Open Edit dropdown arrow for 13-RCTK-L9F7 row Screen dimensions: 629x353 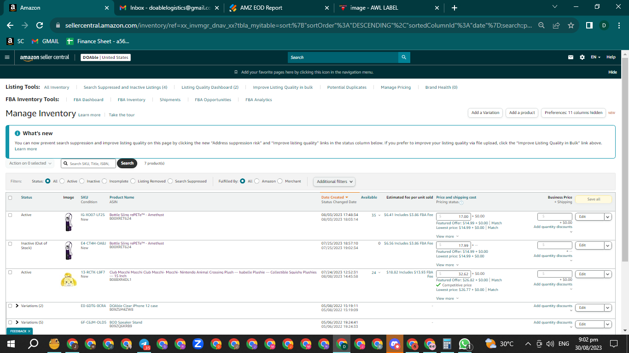click(x=608, y=274)
